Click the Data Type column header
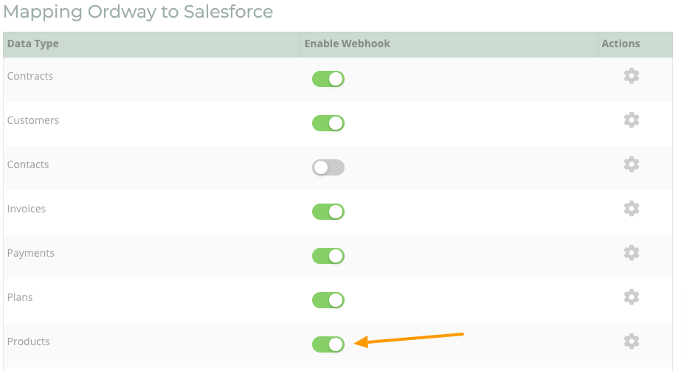This screenshot has height=371, width=684. point(32,44)
